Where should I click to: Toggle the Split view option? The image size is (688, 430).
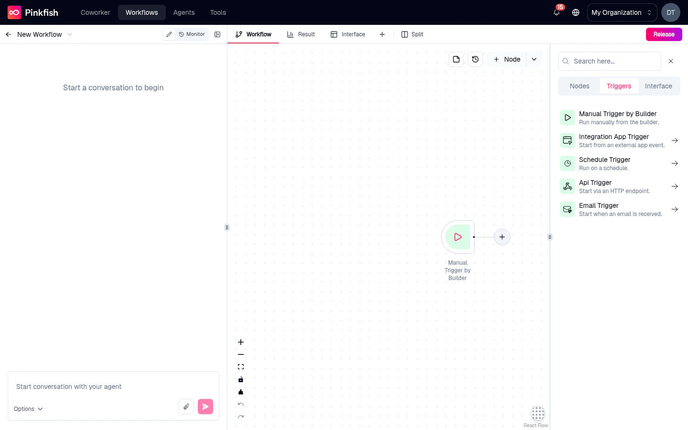(412, 34)
